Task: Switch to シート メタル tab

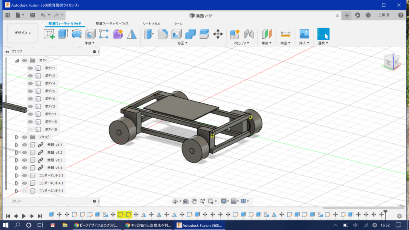Action: [x=151, y=24]
